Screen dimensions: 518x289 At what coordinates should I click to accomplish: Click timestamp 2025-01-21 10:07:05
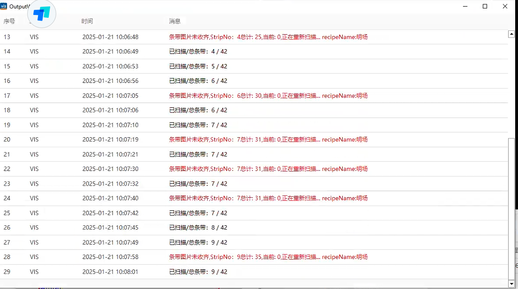click(110, 96)
